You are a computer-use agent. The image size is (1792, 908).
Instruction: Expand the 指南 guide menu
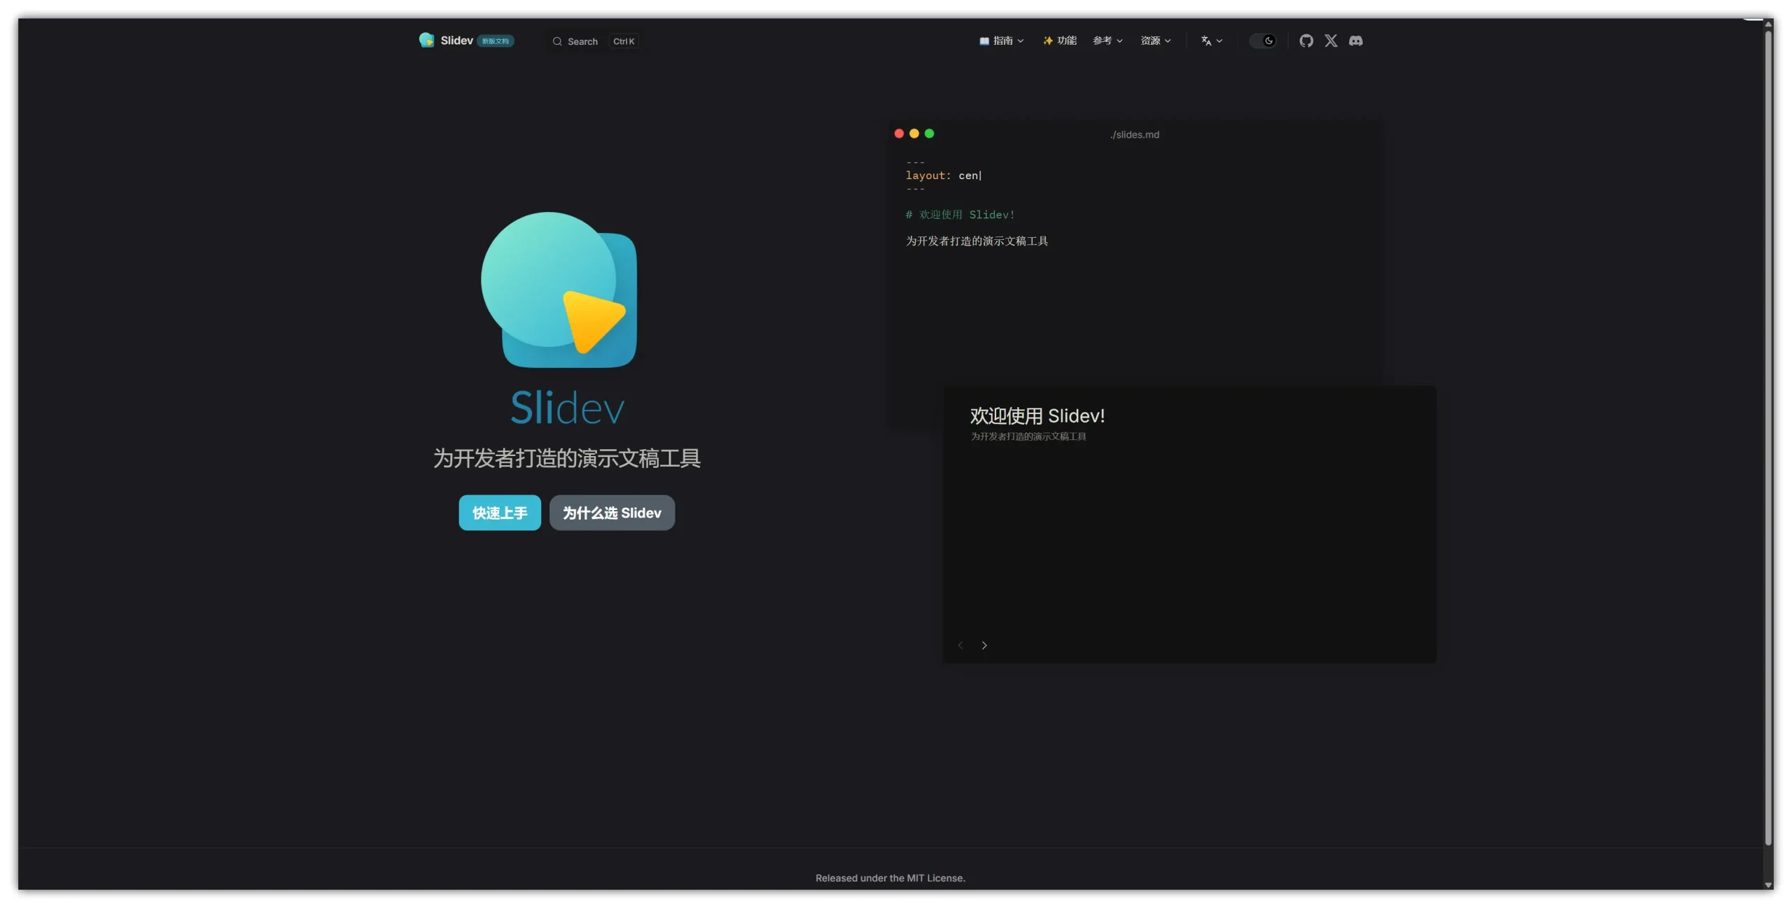(x=1002, y=41)
